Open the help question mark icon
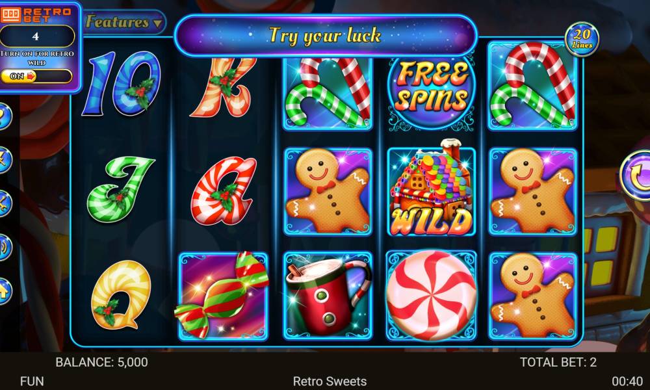 pyautogui.click(x=4, y=117)
